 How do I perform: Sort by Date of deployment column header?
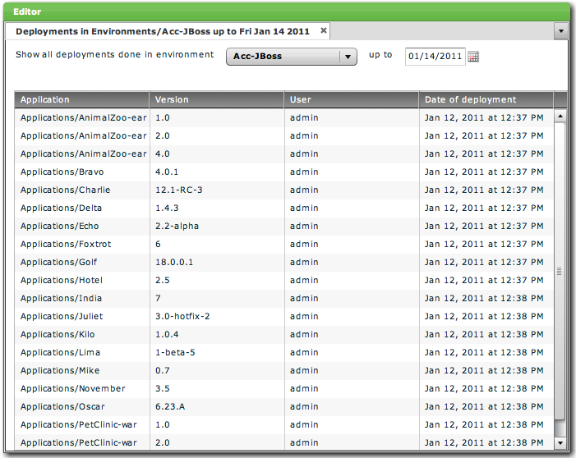485,99
